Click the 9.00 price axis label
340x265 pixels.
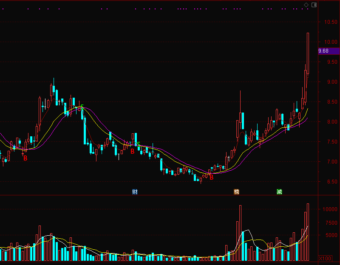tap(332, 82)
